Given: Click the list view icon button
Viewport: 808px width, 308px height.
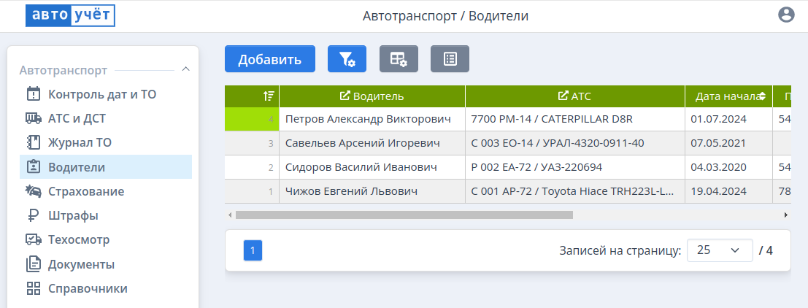Looking at the screenshot, I should pos(450,59).
